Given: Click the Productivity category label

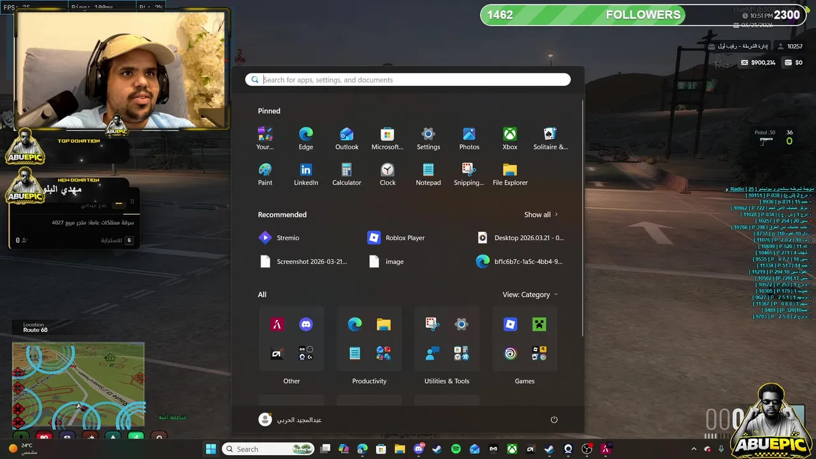Looking at the screenshot, I should point(369,381).
